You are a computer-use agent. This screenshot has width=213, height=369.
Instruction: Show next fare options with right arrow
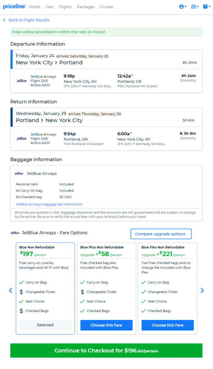202,290
